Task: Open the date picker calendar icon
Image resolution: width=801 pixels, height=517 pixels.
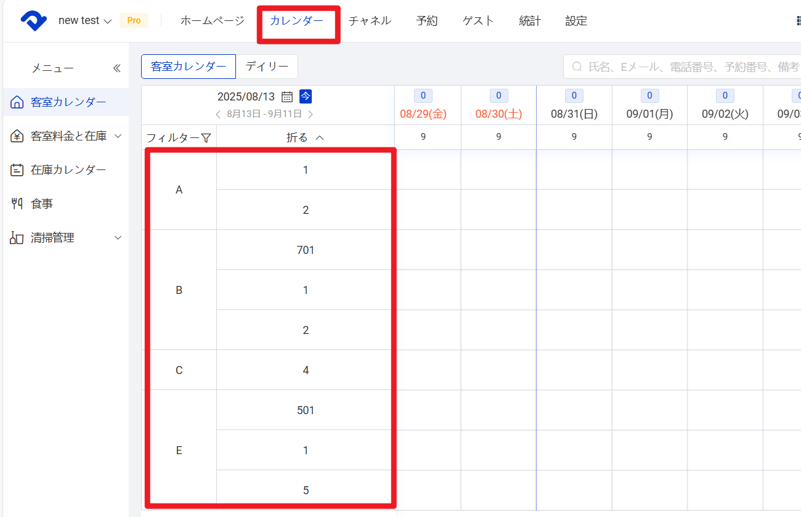Action: [287, 97]
